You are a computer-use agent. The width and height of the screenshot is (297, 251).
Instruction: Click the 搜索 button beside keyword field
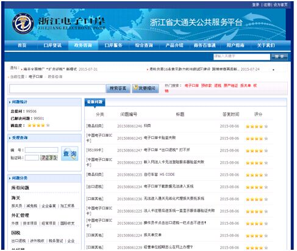click(x=279, y=57)
